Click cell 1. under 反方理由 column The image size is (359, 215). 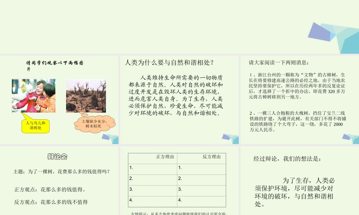click(x=201, y=169)
